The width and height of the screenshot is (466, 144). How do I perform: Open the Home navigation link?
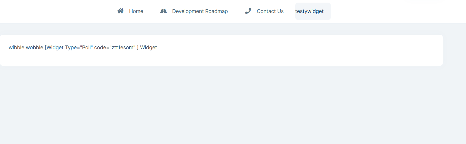136,11
